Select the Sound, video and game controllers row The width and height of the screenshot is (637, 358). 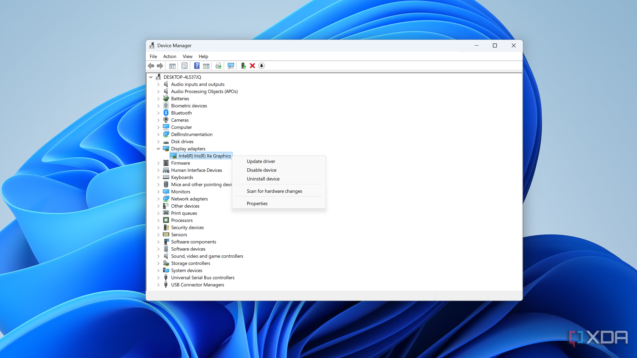207,256
